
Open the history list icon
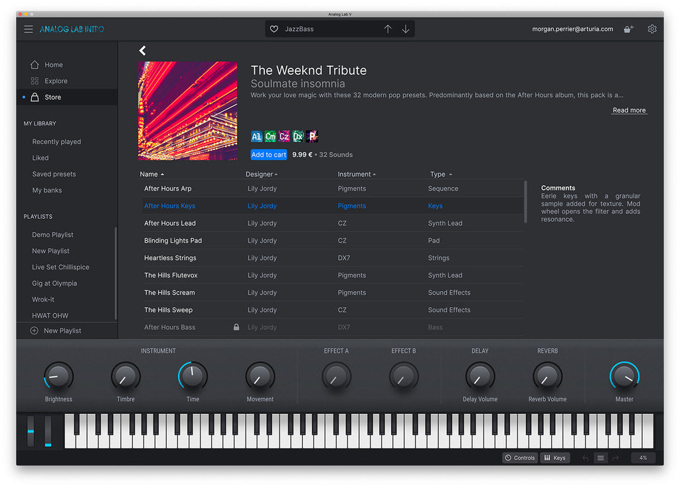click(x=600, y=458)
